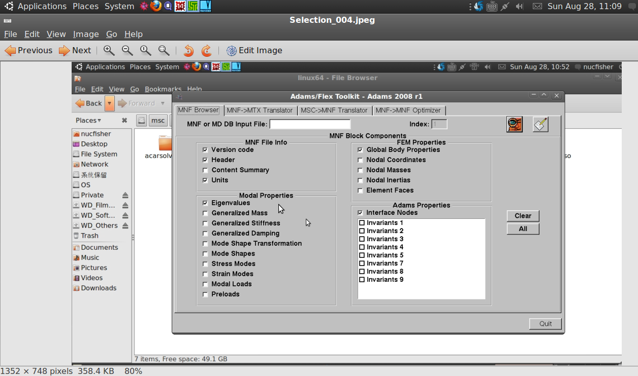Switch to the MNF->MTX Translator tab
Screen dimensions: 638x376
tap(260, 110)
